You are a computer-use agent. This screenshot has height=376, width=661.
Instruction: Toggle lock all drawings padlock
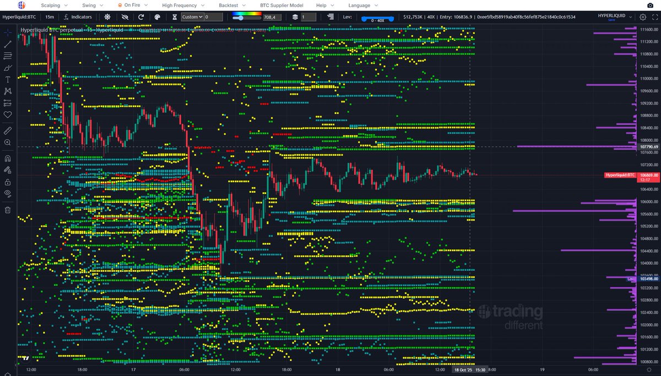8,181
